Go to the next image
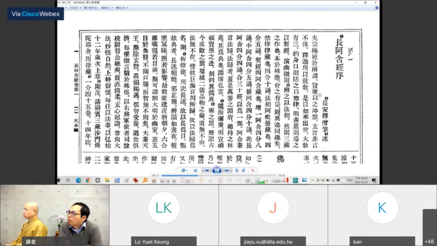Image resolution: width=437 pixels, height=246 pixels. pyautogui.click(x=226, y=170)
